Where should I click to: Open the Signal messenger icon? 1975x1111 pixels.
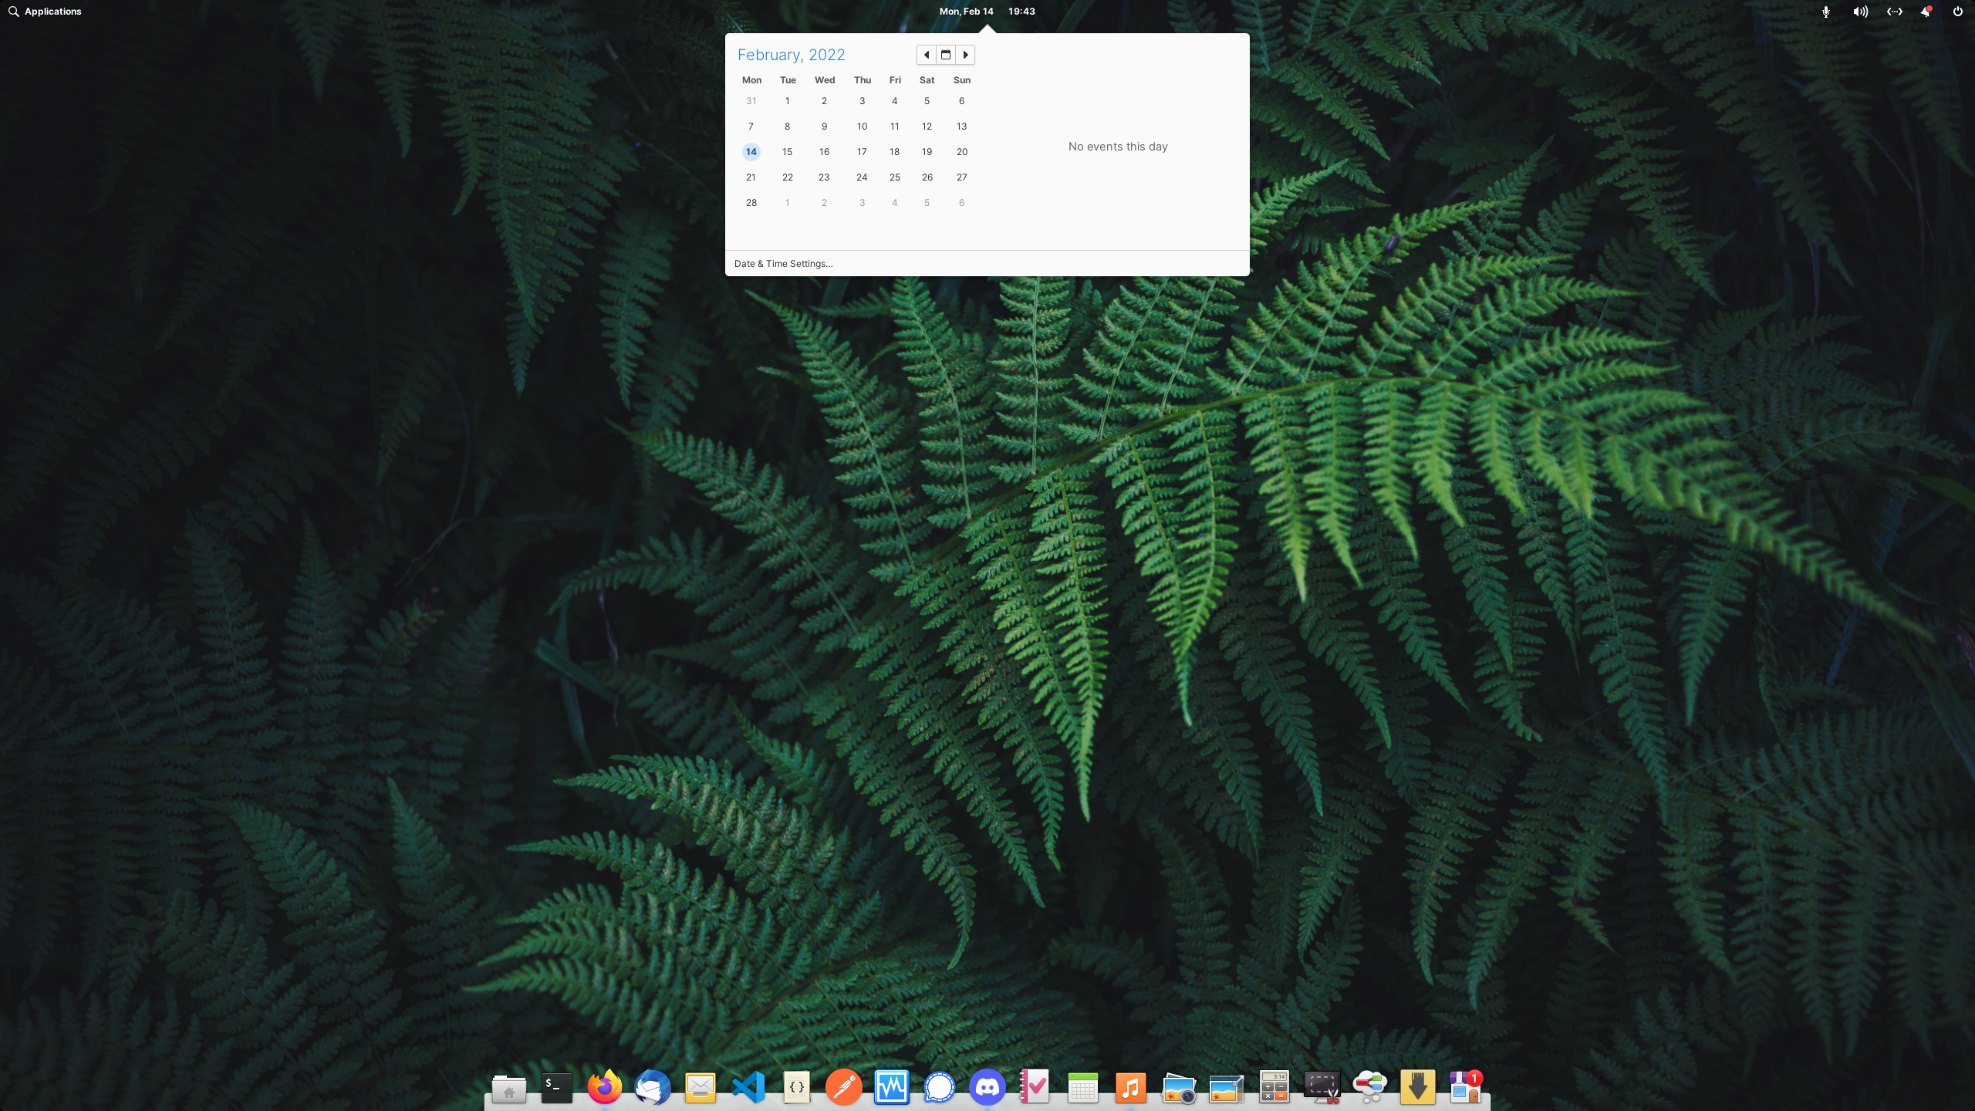coord(940,1088)
